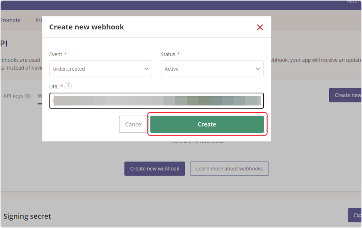Open the Status dropdown showing Active

(212, 69)
